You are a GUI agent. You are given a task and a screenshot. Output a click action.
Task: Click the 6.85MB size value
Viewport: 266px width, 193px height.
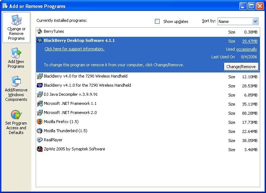[x=251, y=95]
